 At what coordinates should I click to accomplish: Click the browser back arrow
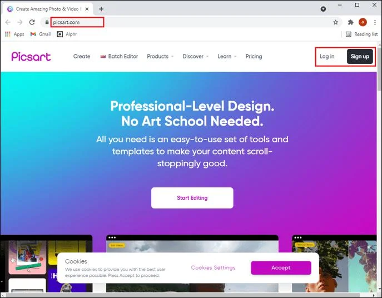click(8, 22)
